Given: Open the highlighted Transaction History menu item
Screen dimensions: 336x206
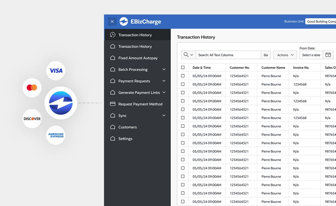Looking at the screenshot, I should point(137,35).
